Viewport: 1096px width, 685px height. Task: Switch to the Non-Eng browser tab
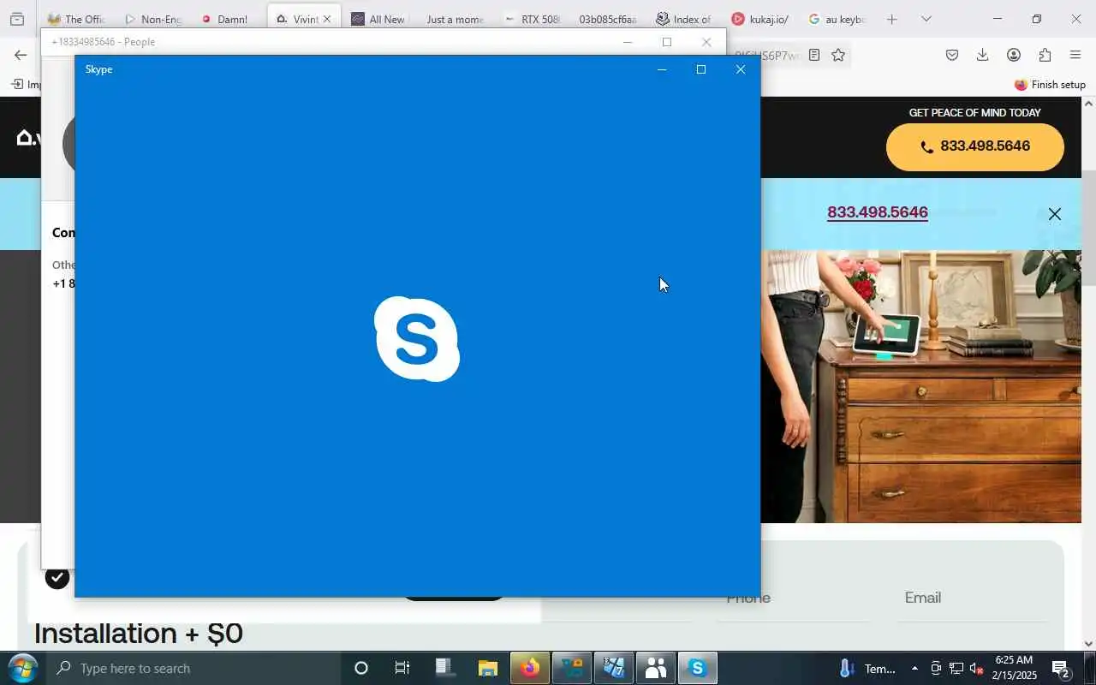click(x=153, y=19)
